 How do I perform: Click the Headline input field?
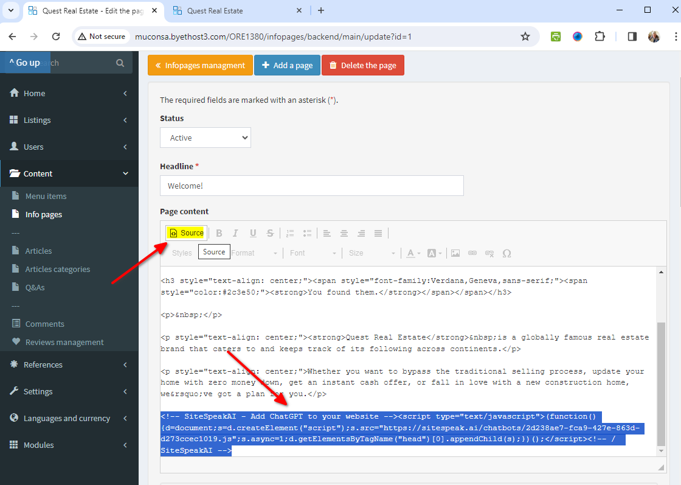311,186
